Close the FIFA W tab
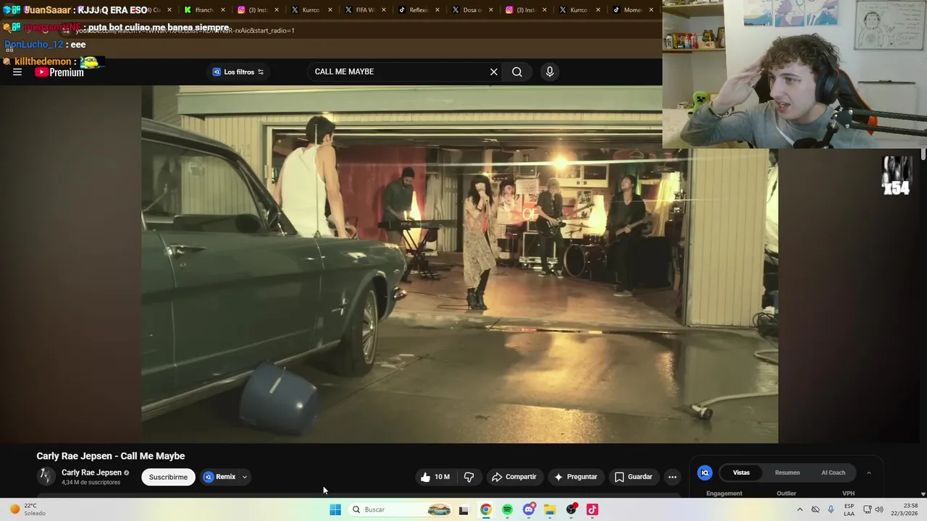Screen dimensions: 927x521 click(x=384, y=10)
